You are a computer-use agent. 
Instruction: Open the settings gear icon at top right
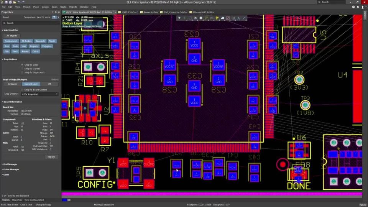(x=353, y=7)
